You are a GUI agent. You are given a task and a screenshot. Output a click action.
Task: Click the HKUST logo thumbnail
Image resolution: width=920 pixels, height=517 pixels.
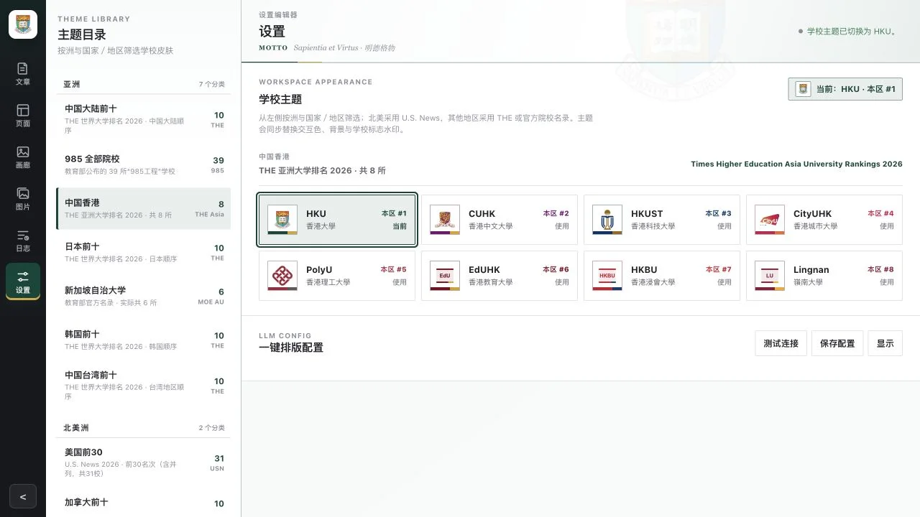point(607,220)
